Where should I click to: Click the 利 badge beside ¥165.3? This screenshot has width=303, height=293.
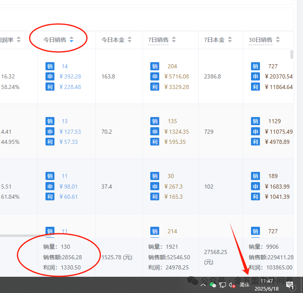(155, 197)
